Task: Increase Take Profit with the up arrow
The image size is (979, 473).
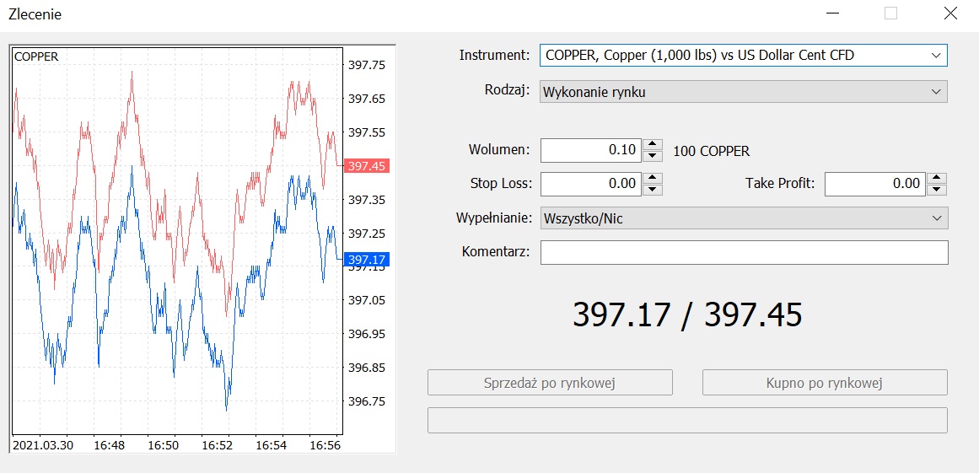Action: [x=936, y=178]
